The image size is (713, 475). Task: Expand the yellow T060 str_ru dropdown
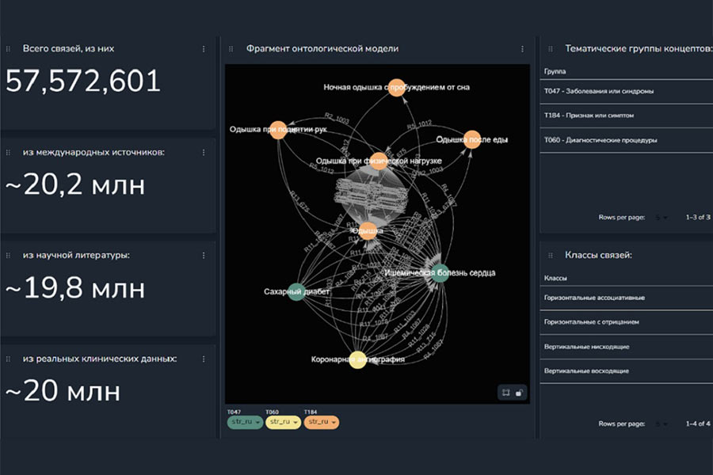point(282,423)
